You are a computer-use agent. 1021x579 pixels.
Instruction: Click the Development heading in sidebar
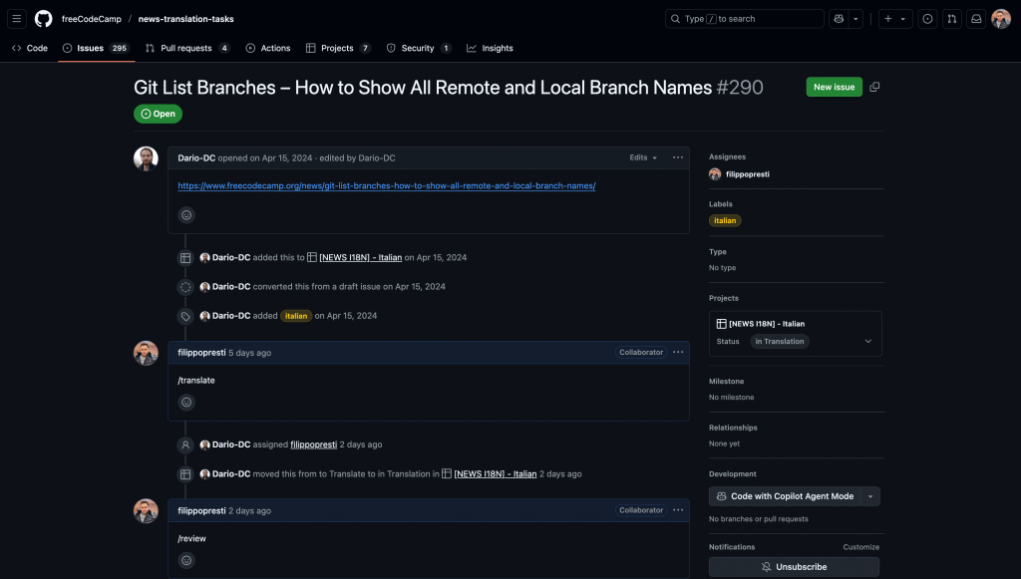pyautogui.click(x=733, y=474)
